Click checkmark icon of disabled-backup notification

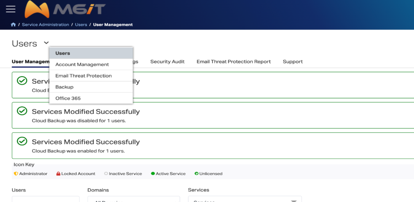click(x=22, y=111)
